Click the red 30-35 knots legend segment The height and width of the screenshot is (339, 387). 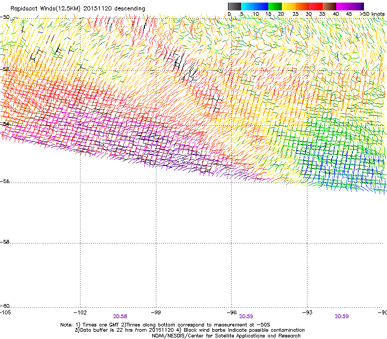click(x=316, y=6)
